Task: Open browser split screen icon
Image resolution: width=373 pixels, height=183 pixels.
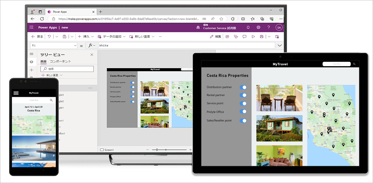Action: 243,19
